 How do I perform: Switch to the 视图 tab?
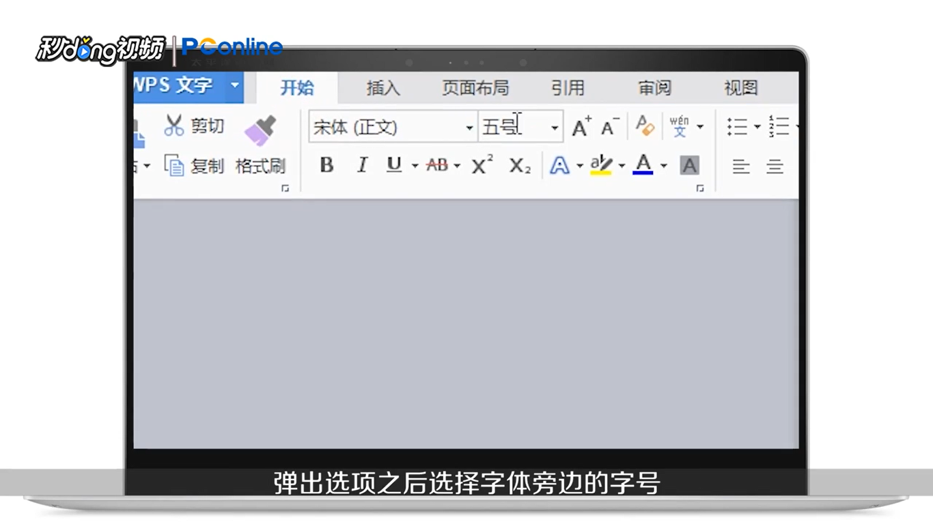741,88
